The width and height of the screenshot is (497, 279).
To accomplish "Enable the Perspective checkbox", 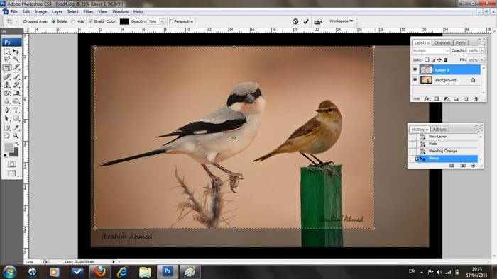I will (x=171, y=21).
